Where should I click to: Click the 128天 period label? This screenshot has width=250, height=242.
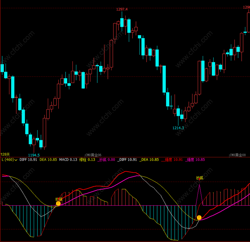pyautogui.click(x=5, y=154)
